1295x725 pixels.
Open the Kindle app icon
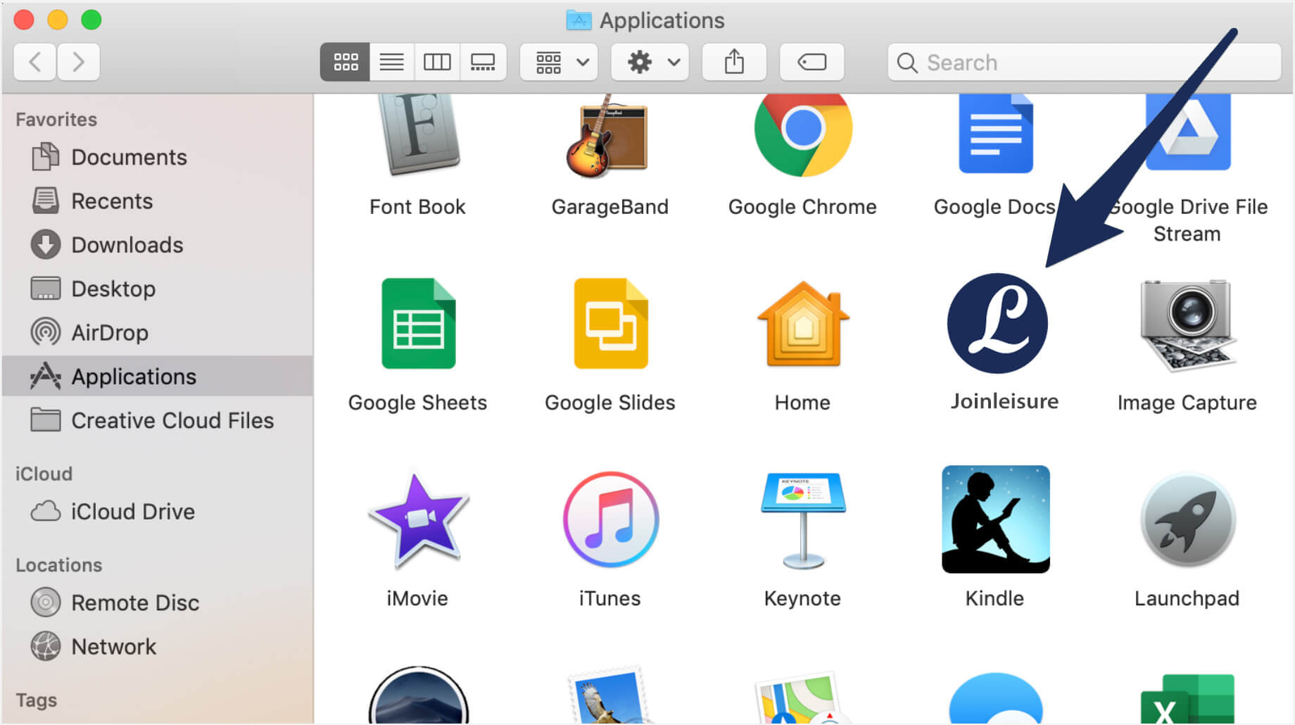(x=995, y=519)
